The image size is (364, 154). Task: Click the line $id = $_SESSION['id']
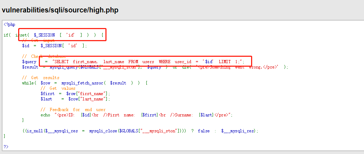tap(54, 46)
